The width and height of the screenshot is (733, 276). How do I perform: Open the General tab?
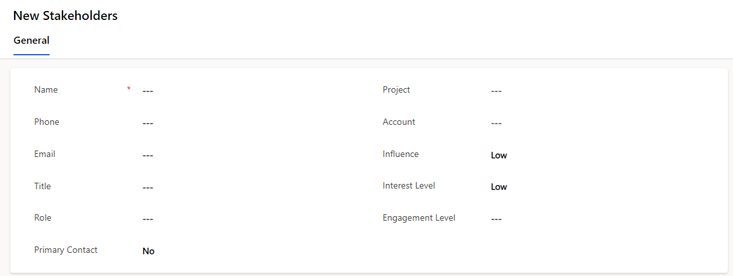32,41
